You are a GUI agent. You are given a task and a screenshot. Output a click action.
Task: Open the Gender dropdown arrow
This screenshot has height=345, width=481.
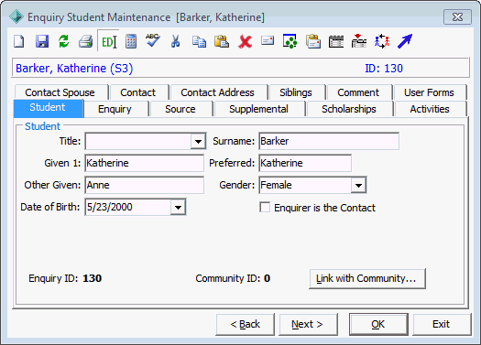(x=358, y=185)
